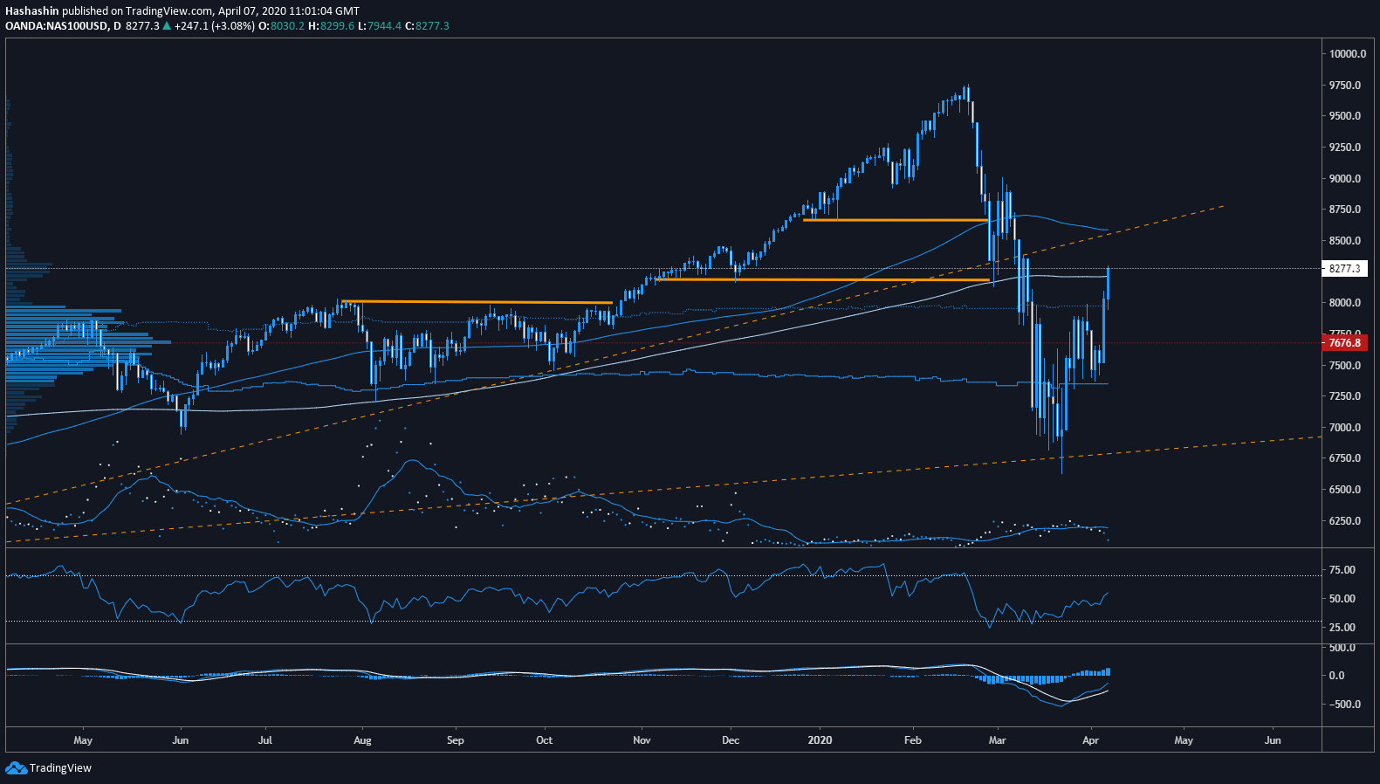This screenshot has height=784, width=1380.
Task: Click the 6250.0 price axis label
Action: click(1345, 521)
